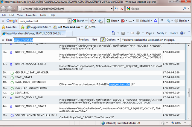Click the icon for OUTPUT_CACHE_UPDATE_START row
The height and width of the screenshot is (127, 192).
coord(12,115)
